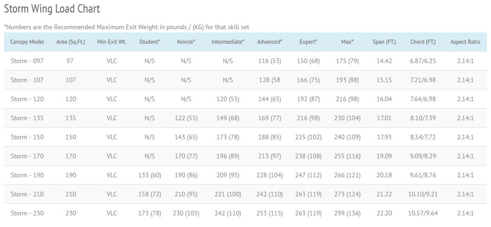Click the 133 (60) Student cell
491x227 pixels.
pyautogui.click(x=149, y=175)
